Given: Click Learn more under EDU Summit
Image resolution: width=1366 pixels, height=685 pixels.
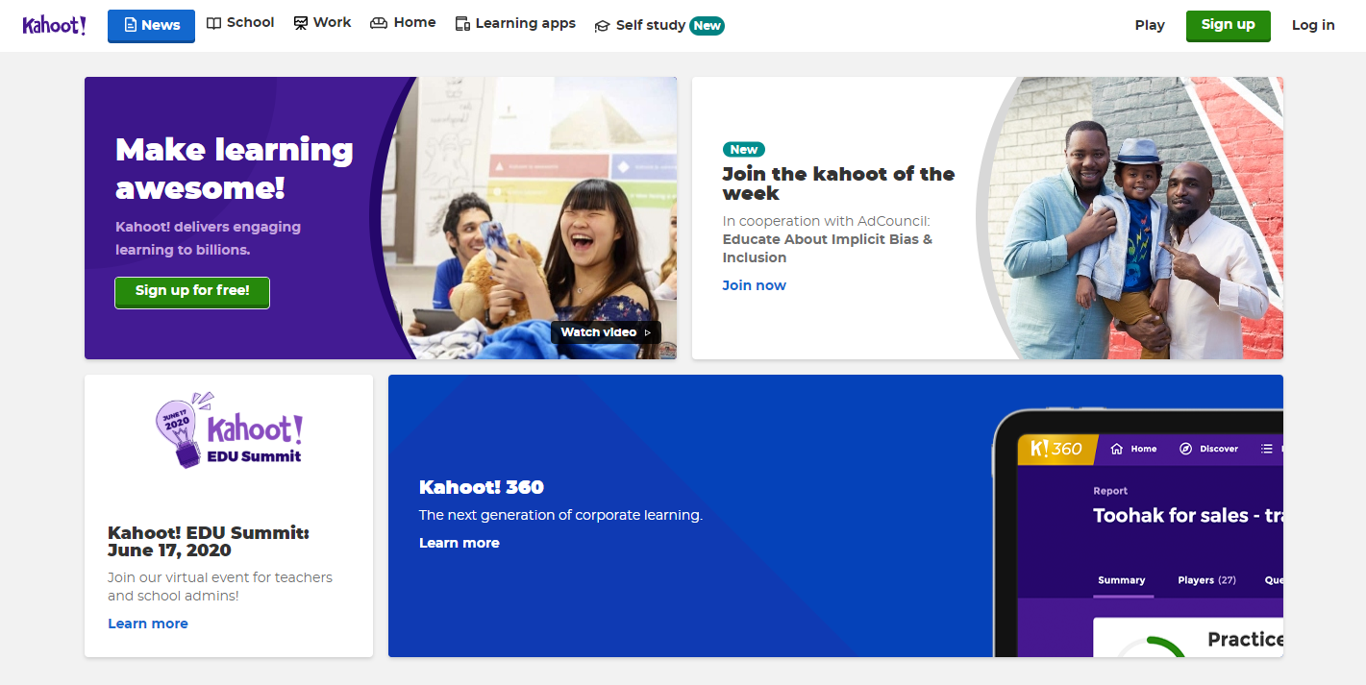Looking at the screenshot, I should click(x=148, y=624).
